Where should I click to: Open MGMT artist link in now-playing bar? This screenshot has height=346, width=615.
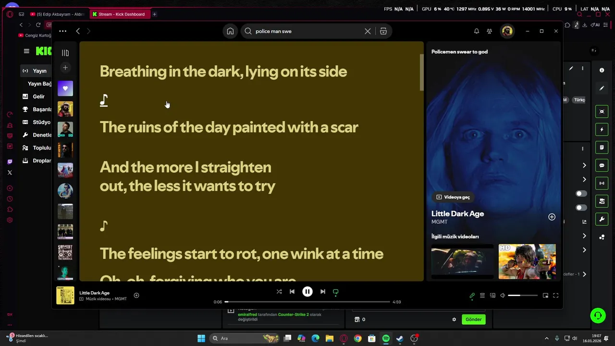(x=121, y=299)
